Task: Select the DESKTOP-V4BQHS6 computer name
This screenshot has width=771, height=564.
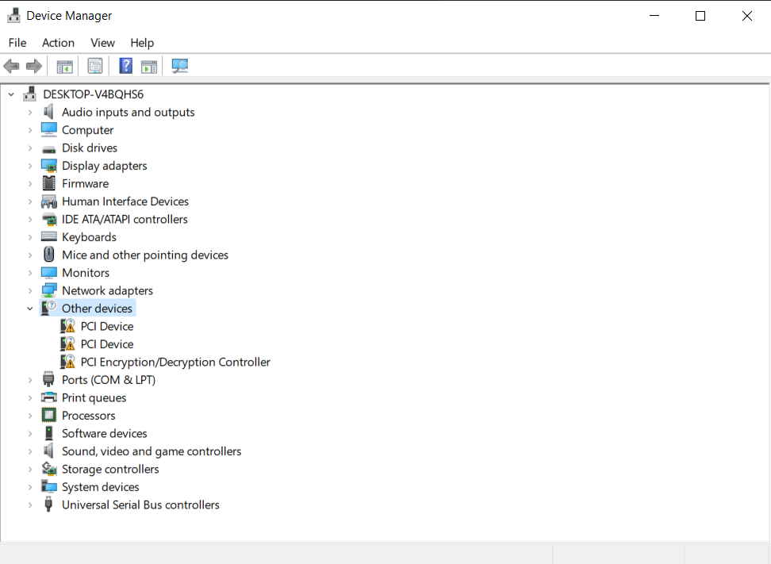Action: click(93, 94)
